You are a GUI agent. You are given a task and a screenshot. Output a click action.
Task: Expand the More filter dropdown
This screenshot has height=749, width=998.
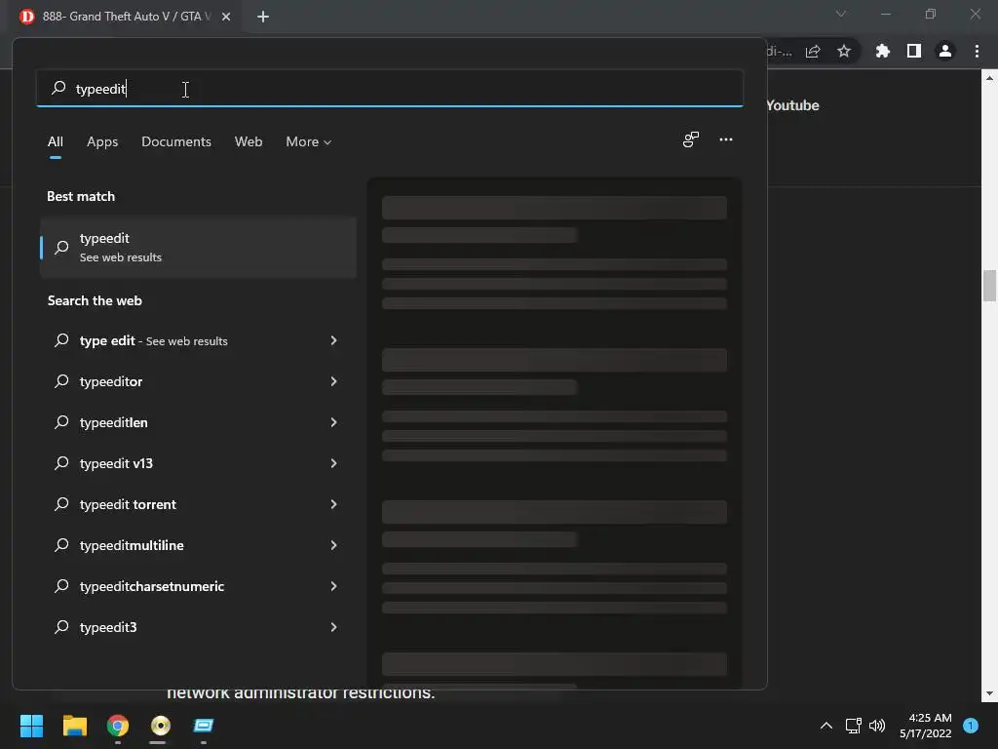pyautogui.click(x=309, y=141)
